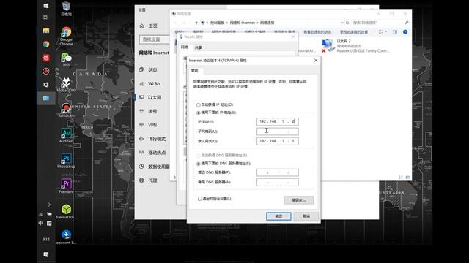Click 取消 in IPv4 properties
The image size is (469, 263).
[x=306, y=216]
